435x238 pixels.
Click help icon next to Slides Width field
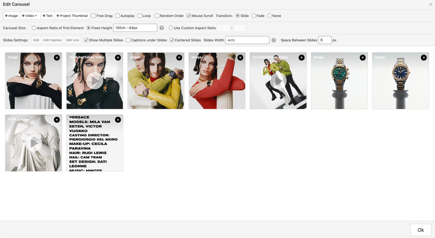coord(274,40)
